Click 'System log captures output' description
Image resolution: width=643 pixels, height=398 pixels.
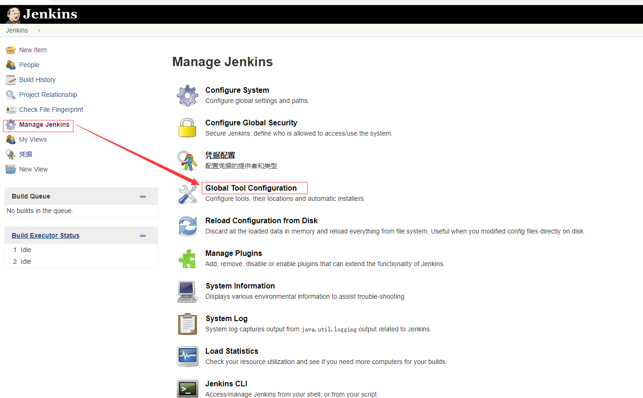click(318, 329)
